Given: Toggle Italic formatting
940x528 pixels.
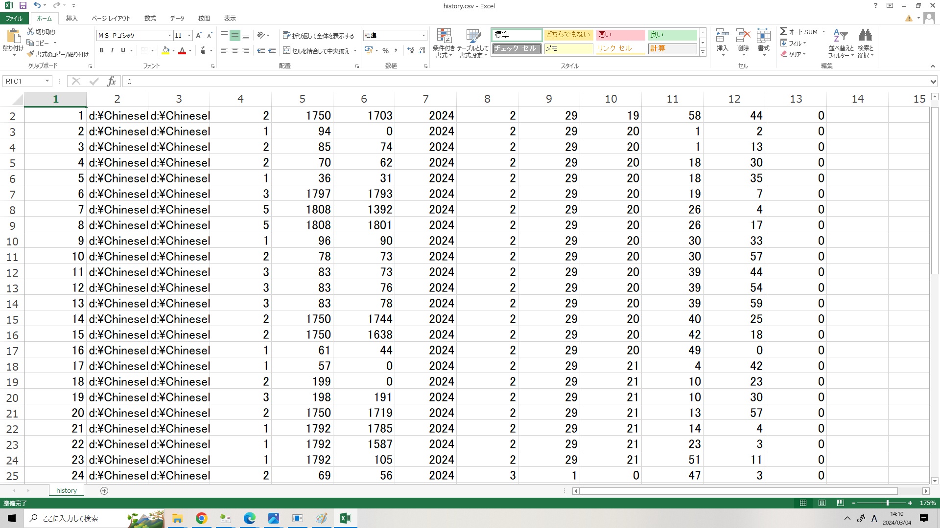Looking at the screenshot, I should (112, 50).
